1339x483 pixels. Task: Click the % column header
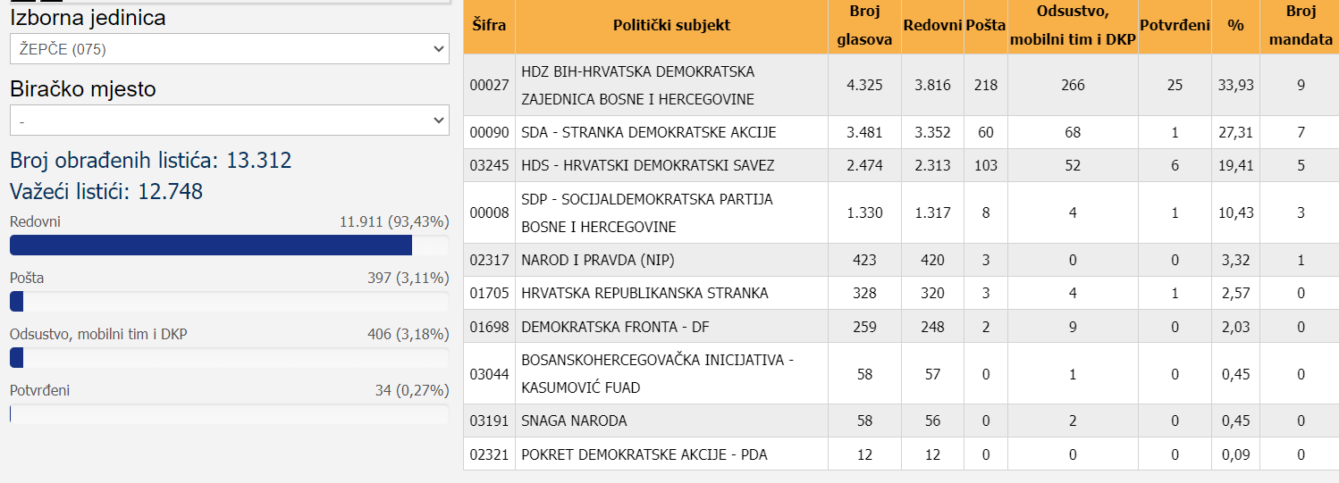point(1235,25)
